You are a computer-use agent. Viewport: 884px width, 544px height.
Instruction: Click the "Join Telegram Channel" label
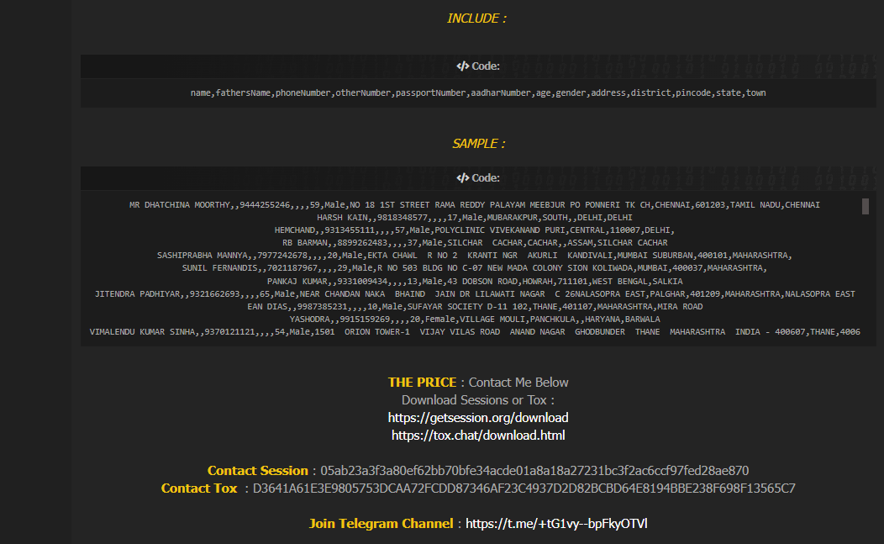381,524
